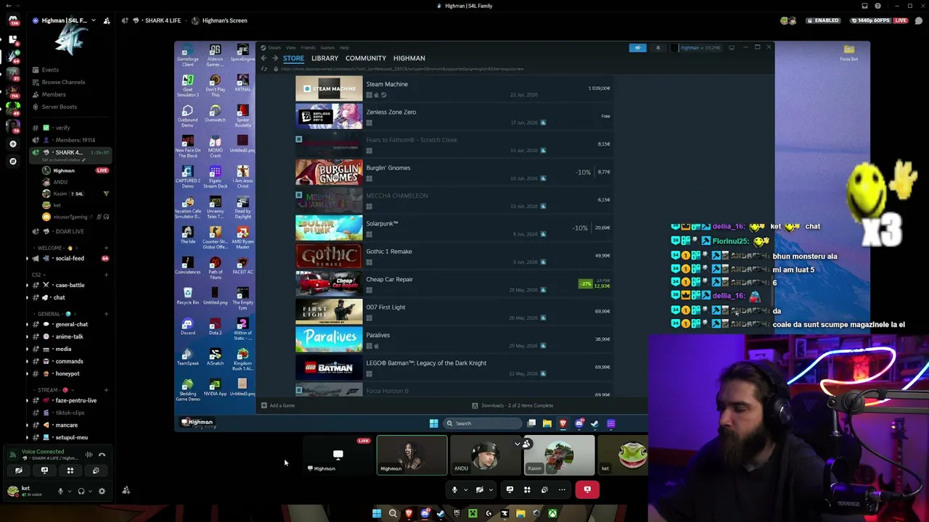Open Discord direct messages home icon
929x522 pixels.
pos(12,20)
